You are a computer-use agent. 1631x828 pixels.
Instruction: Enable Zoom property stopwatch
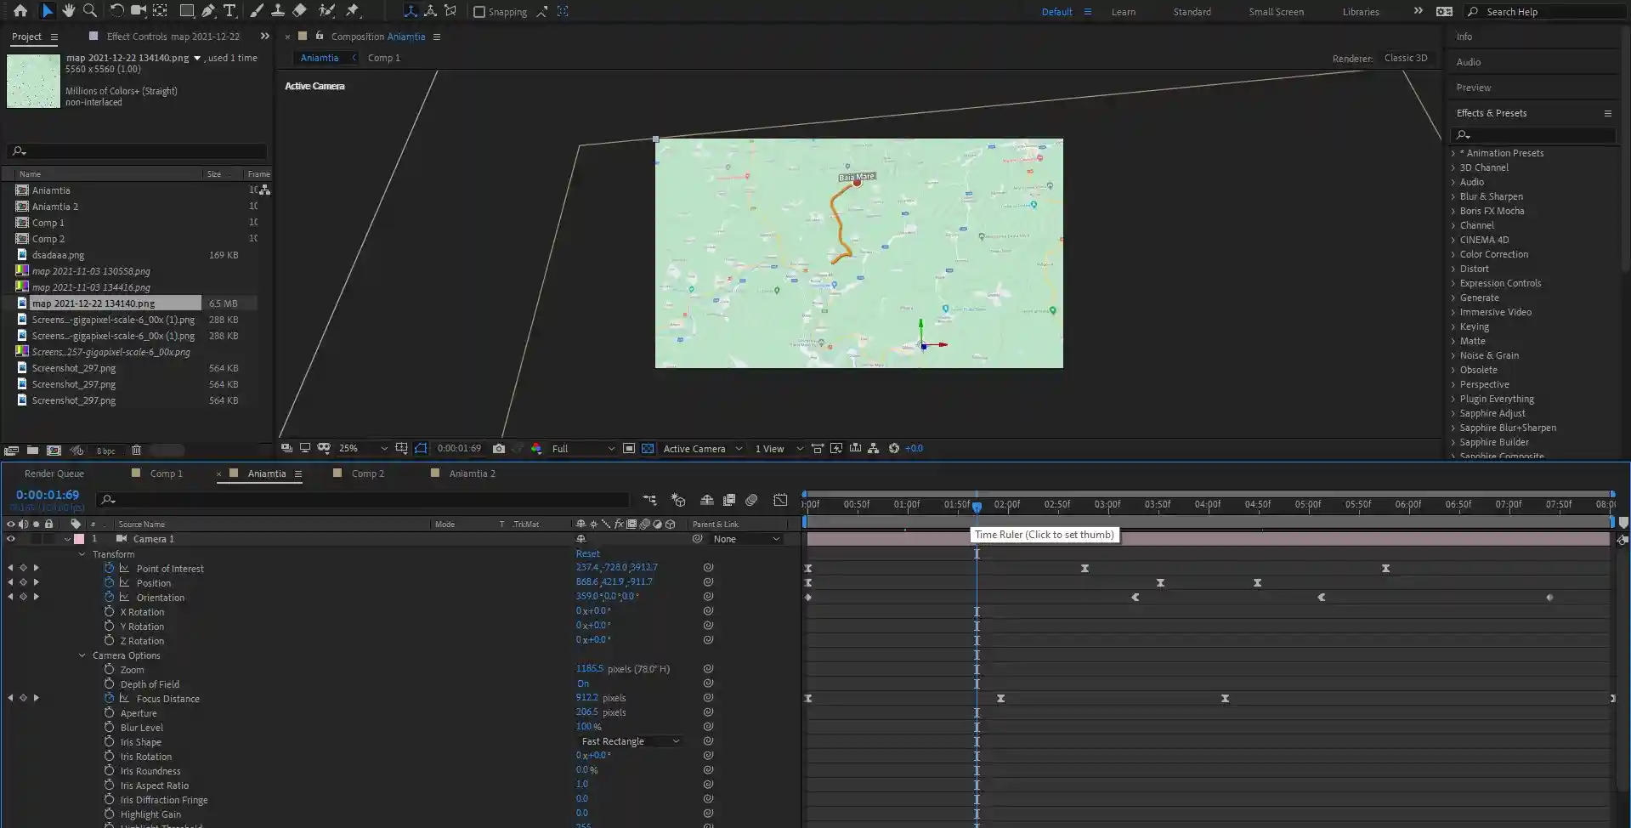click(x=109, y=669)
